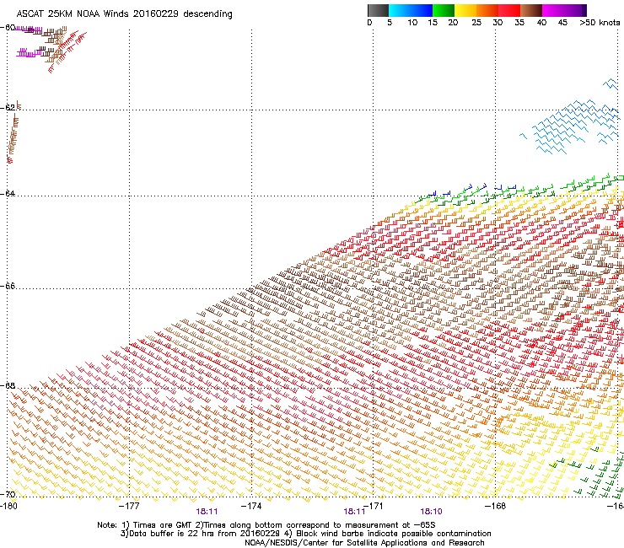Click legend tick label '10'
This screenshot has width=624, height=548.
[x=412, y=23]
